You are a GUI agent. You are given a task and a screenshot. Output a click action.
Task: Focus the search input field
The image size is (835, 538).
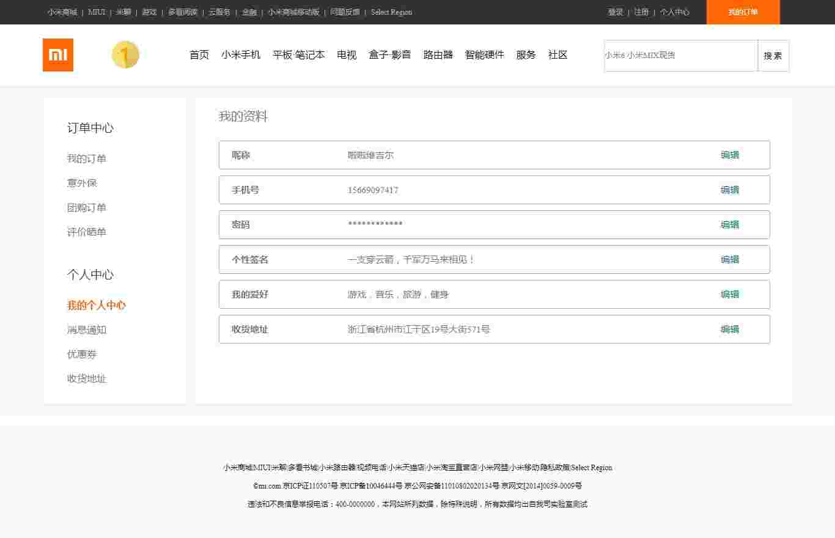681,56
